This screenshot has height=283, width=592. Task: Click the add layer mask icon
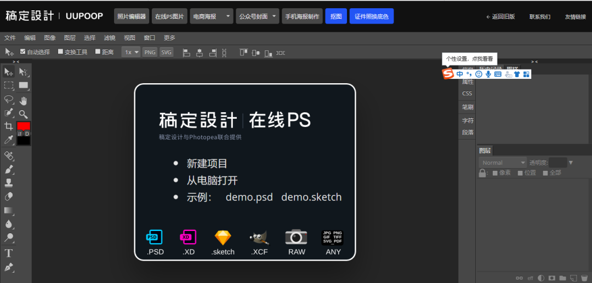pyautogui.click(x=552, y=278)
